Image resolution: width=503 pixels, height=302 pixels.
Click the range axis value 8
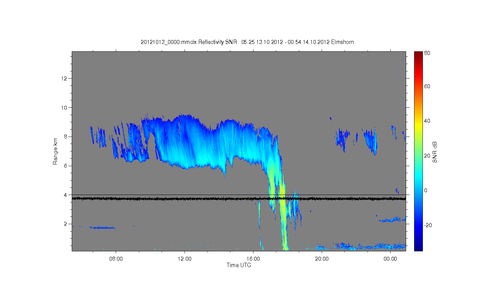(x=66, y=137)
